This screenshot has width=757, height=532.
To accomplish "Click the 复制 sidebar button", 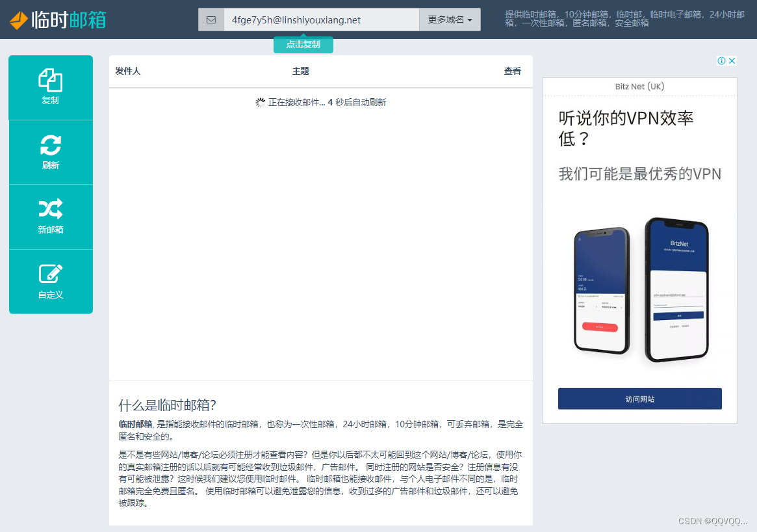I will [x=51, y=87].
